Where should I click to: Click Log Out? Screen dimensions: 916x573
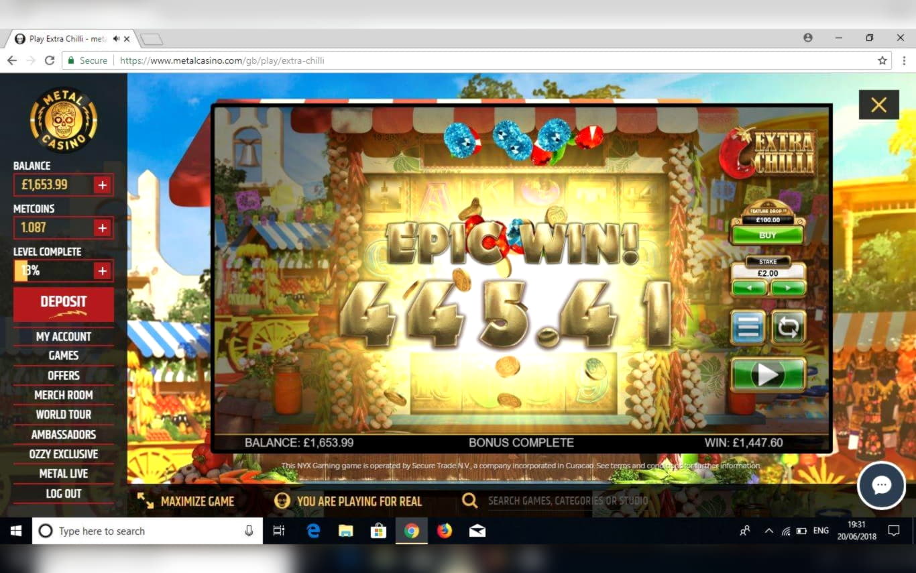click(x=64, y=493)
